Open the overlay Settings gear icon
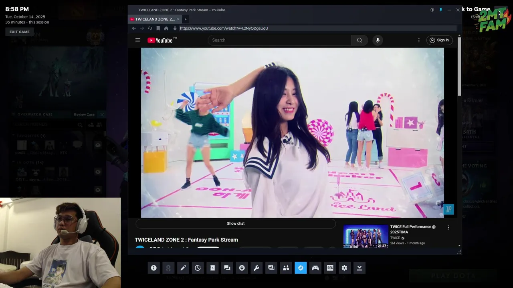 pos(345,268)
